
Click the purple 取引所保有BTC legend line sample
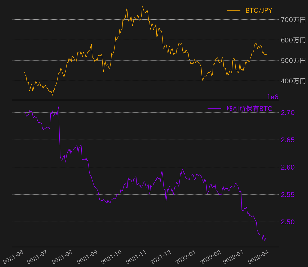tap(214, 109)
